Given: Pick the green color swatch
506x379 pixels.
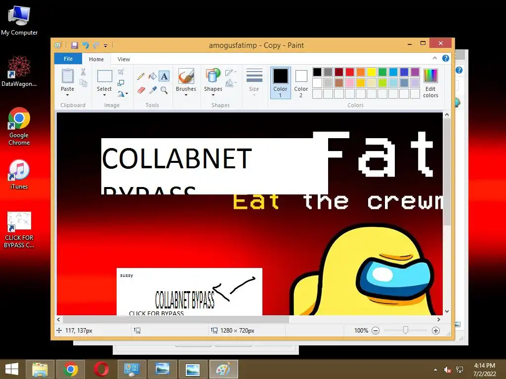Looking at the screenshot, I should [x=382, y=72].
